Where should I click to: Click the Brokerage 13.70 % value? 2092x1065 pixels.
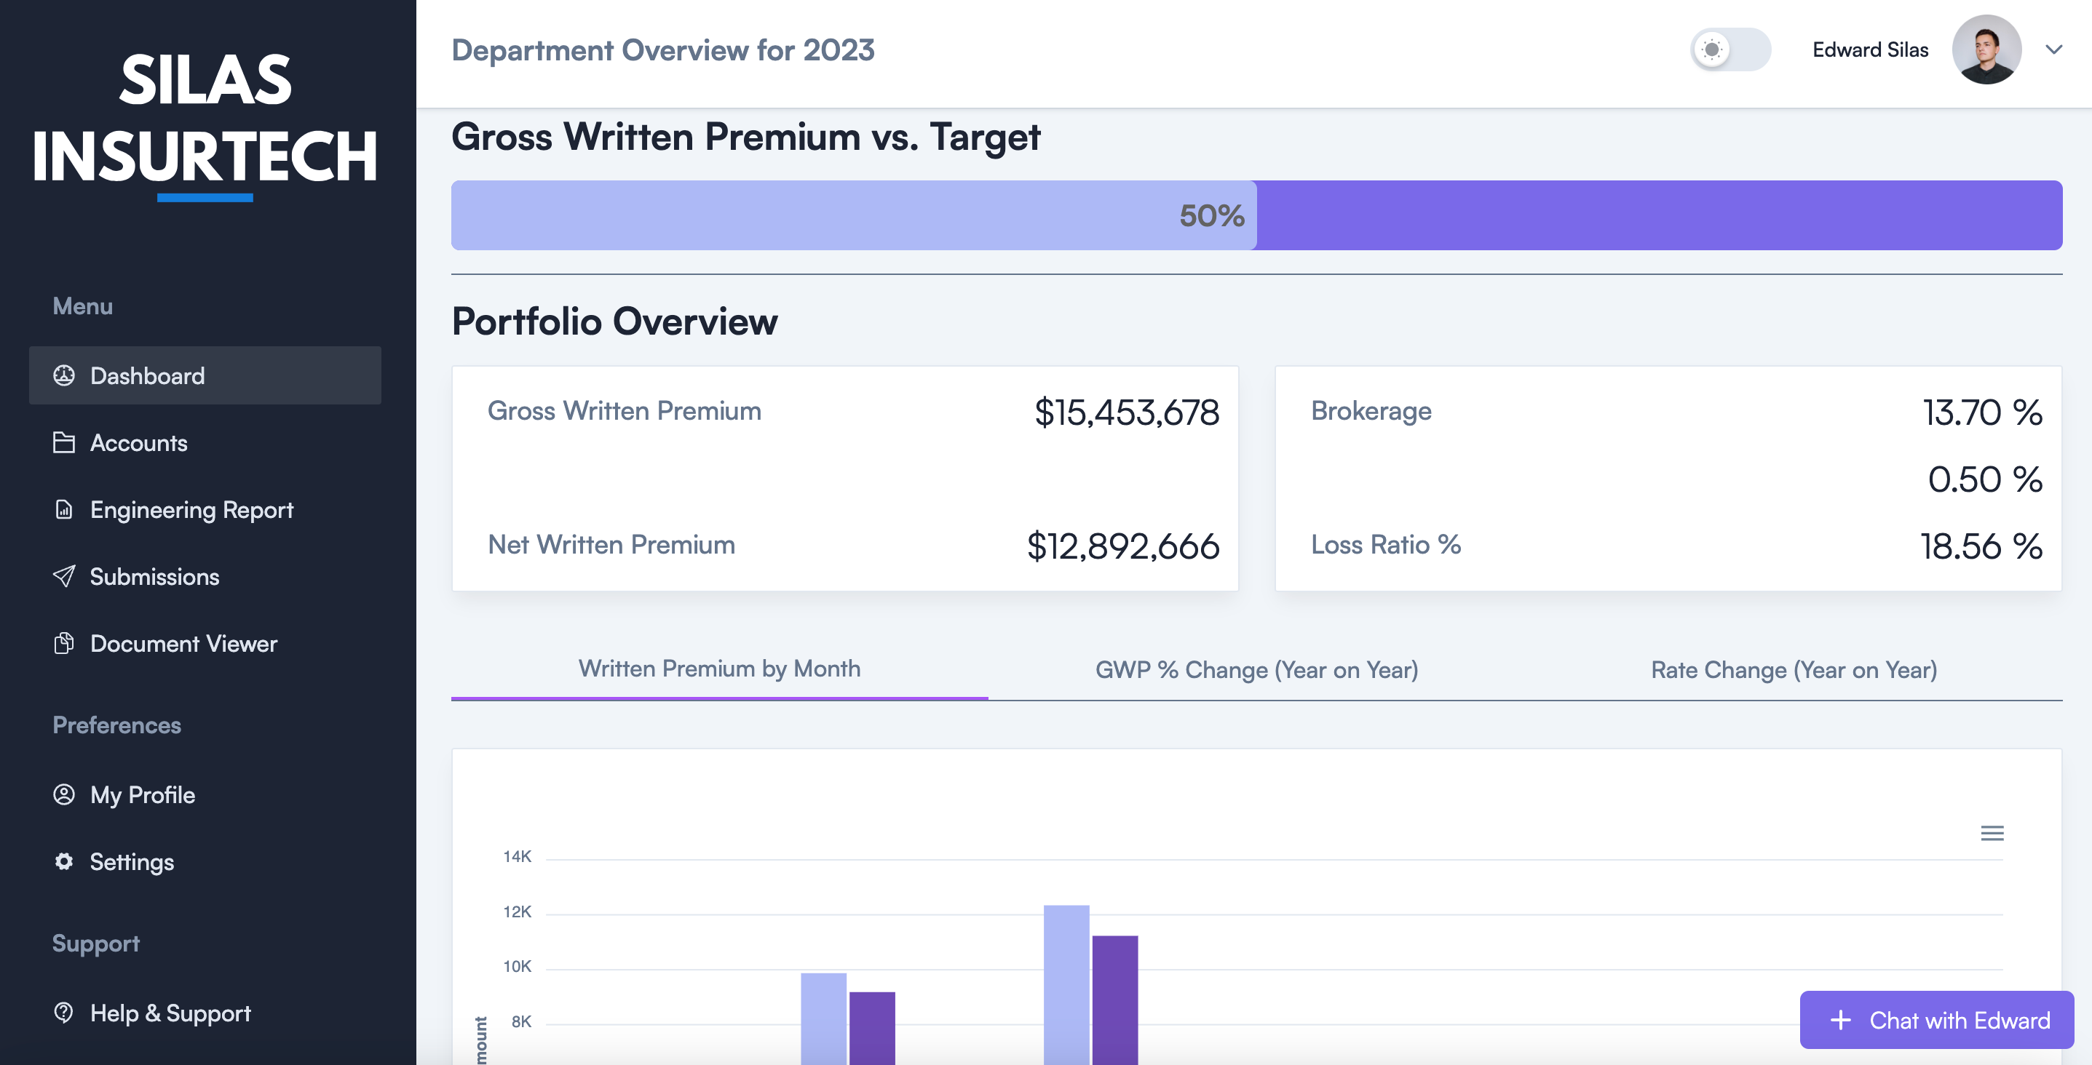click(x=1982, y=412)
